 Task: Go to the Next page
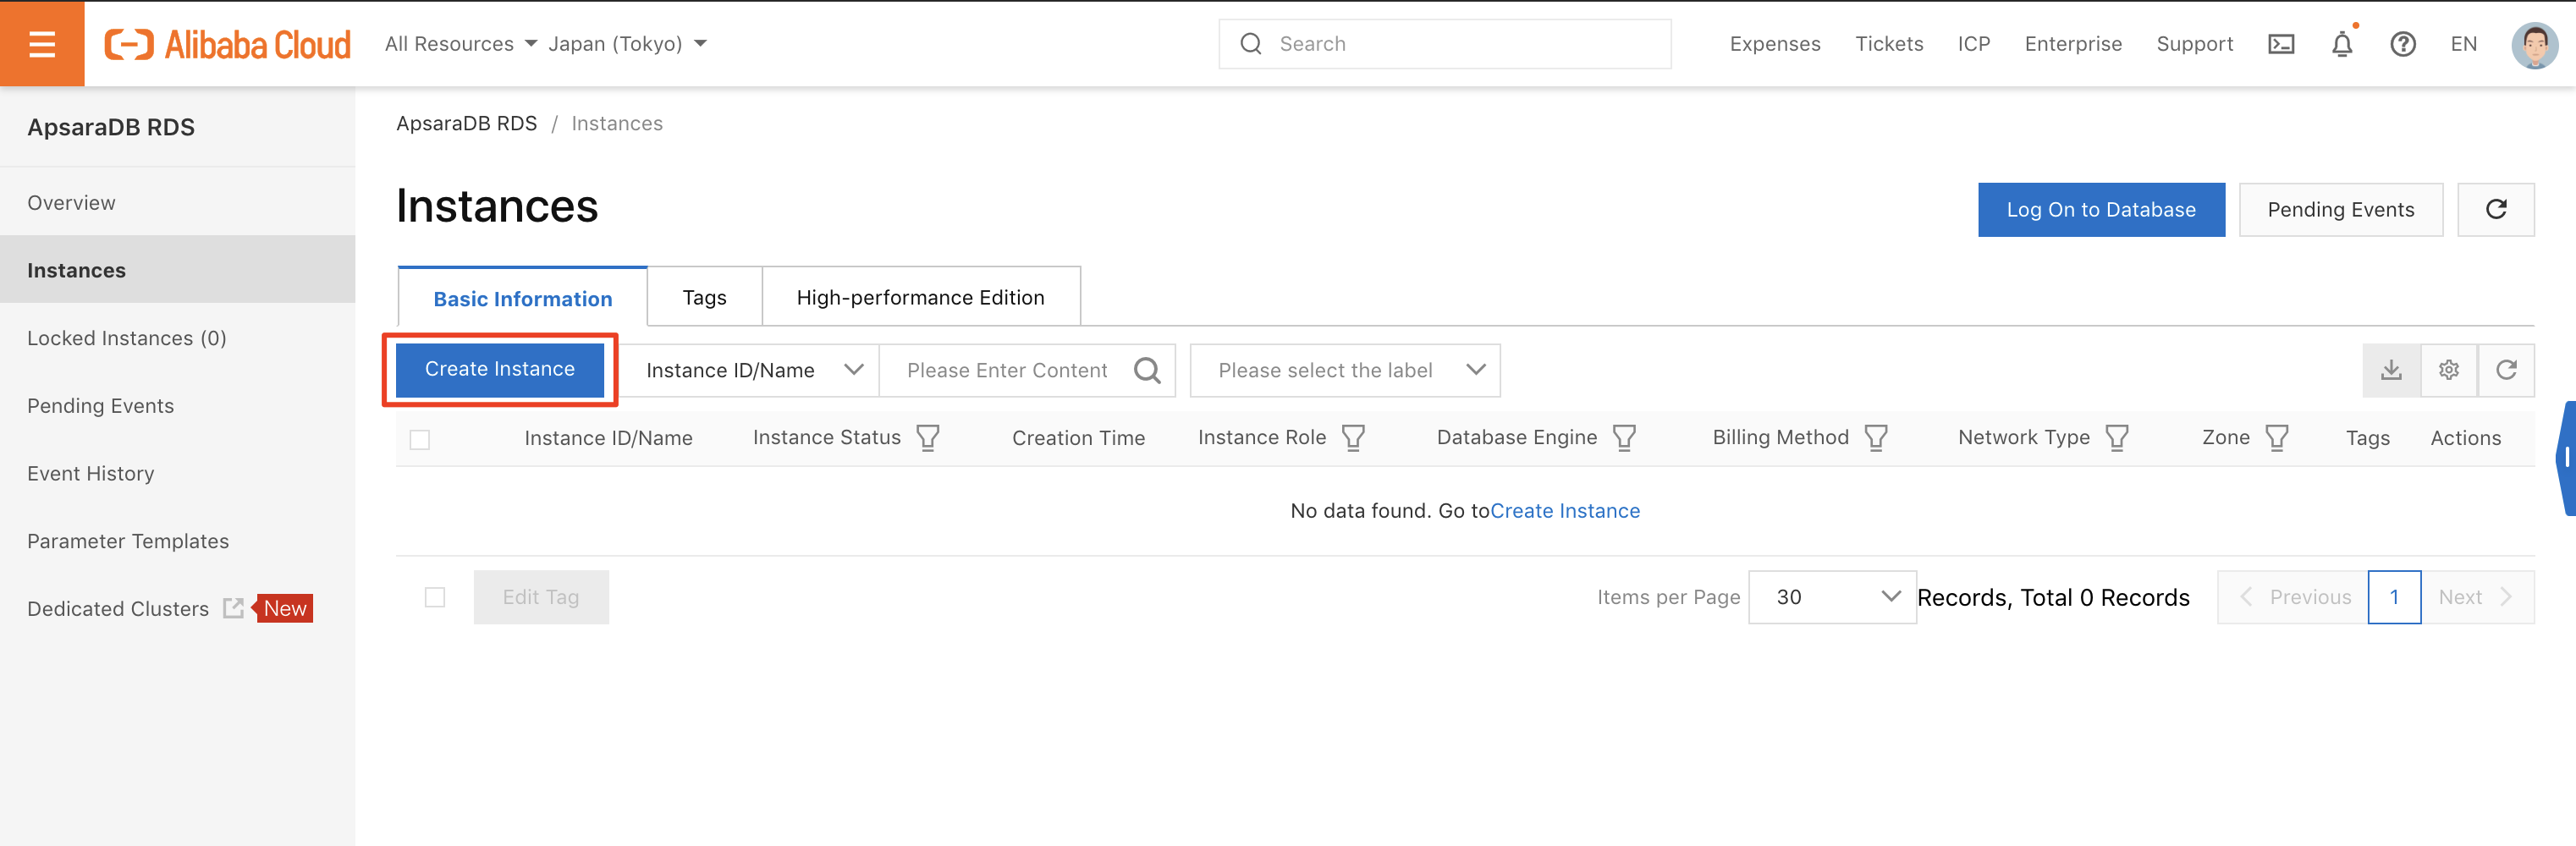tap(2477, 597)
